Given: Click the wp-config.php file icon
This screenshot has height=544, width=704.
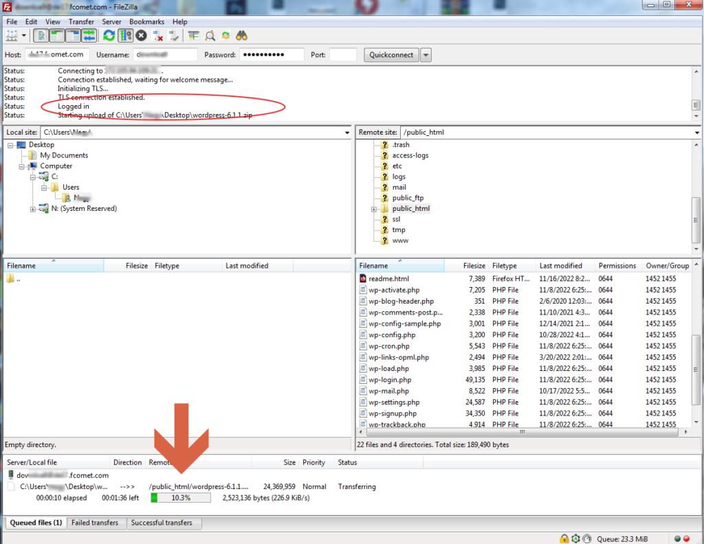Looking at the screenshot, I should tap(363, 335).
